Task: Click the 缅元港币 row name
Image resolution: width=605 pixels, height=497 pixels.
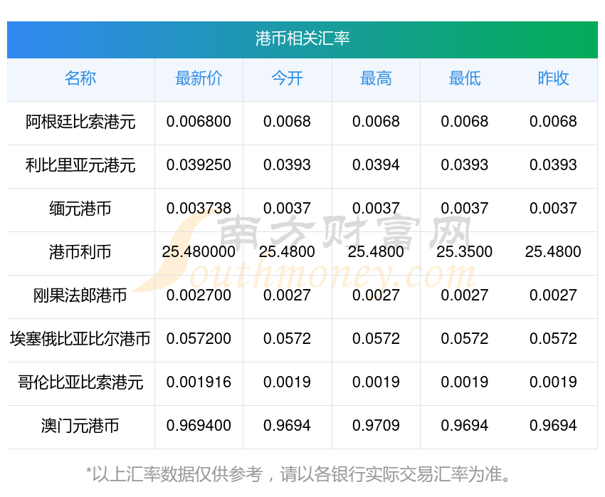Action: tap(80, 209)
